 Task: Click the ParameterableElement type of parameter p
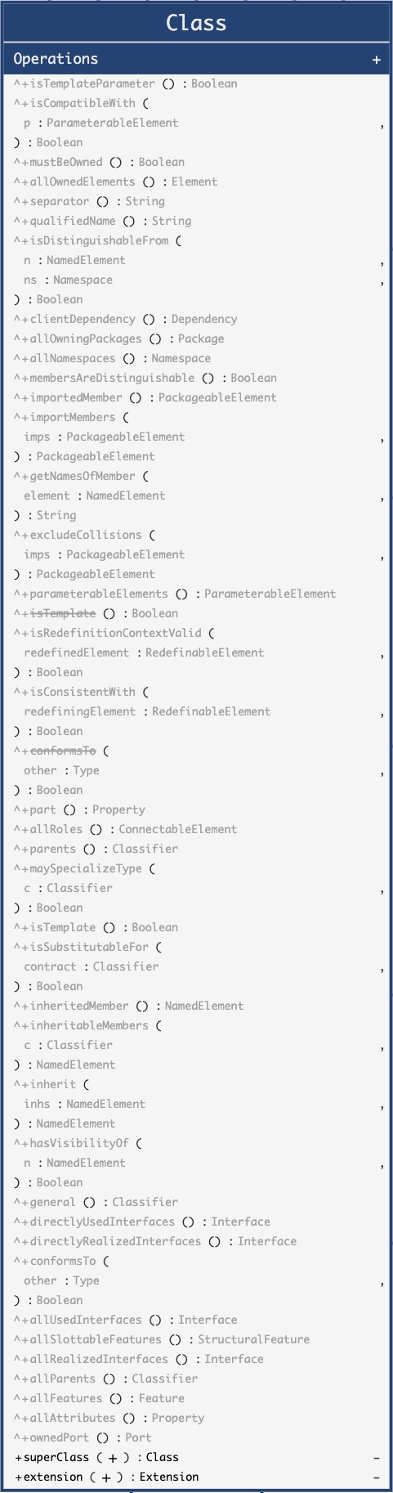[113, 123]
